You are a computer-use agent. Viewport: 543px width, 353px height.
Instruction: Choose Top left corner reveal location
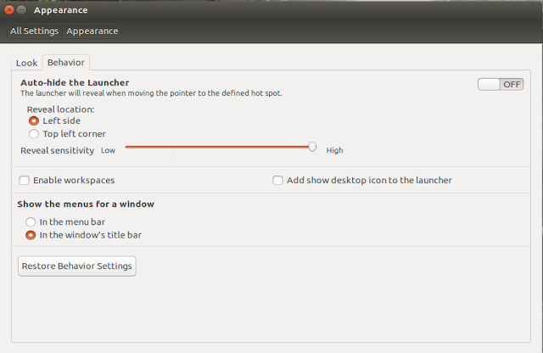[x=34, y=134]
